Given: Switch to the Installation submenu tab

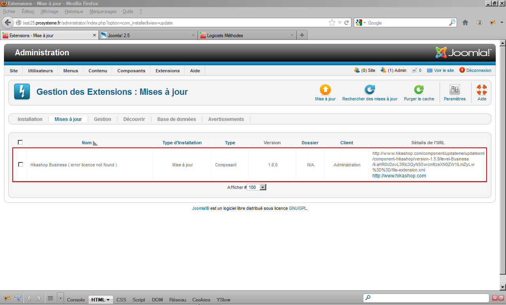Looking at the screenshot, I should (x=30, y=119).
